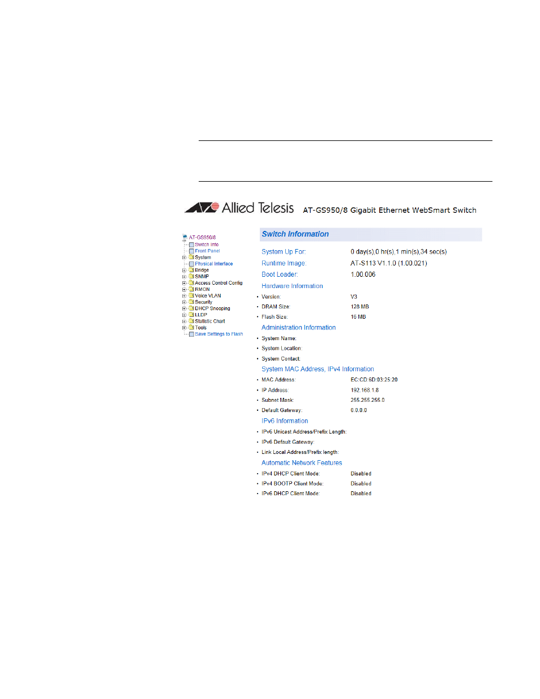Select the Voice VLAN tree label
Screen dimensions: 540x699
point(208,295)
